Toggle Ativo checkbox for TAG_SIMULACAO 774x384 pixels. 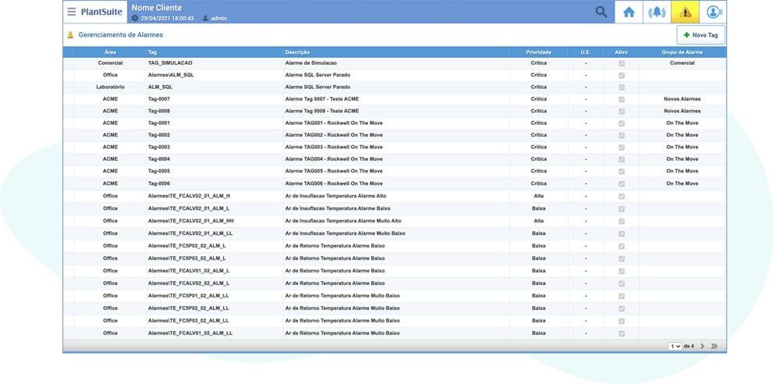(621, 64)
